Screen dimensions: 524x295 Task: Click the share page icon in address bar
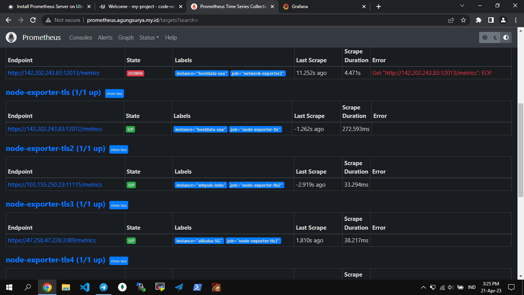(x=451, y=20)
